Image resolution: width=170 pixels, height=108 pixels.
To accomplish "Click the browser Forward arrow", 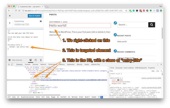I will coord(12,11).
